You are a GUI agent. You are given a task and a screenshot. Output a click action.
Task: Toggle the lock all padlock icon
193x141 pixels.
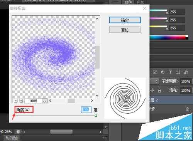click(x=159, y=91)
